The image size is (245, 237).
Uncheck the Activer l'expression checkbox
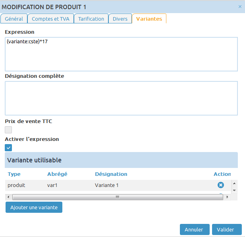pos(8,148)
